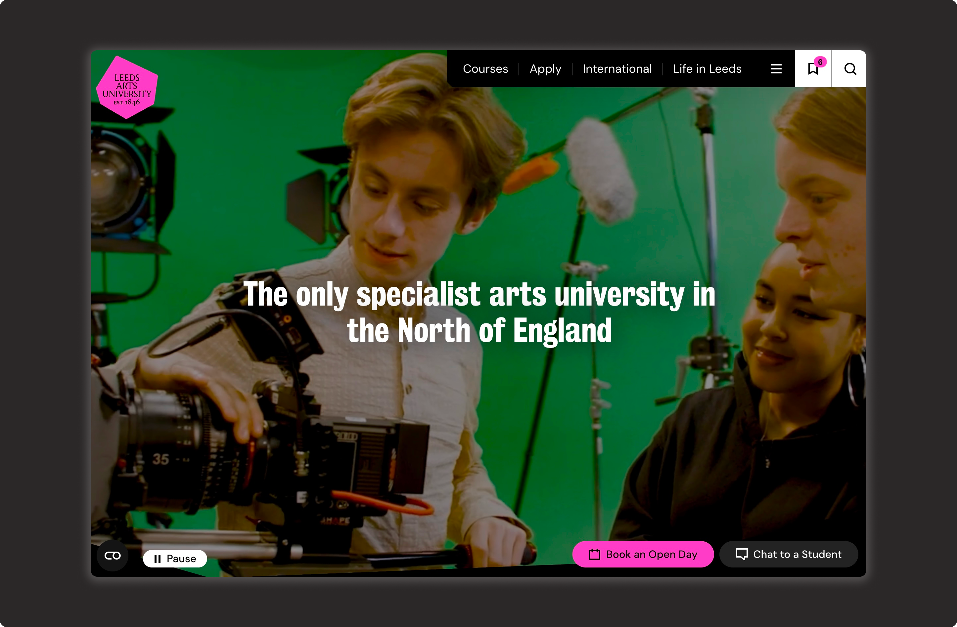The width and height of the screenshot is (957, 627).
Task: Open the cookie settings round icon
Action: [x=113, y=556]
